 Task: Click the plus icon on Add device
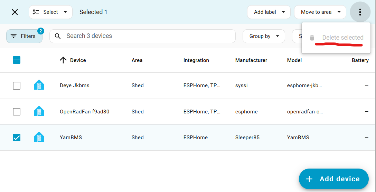309,179
